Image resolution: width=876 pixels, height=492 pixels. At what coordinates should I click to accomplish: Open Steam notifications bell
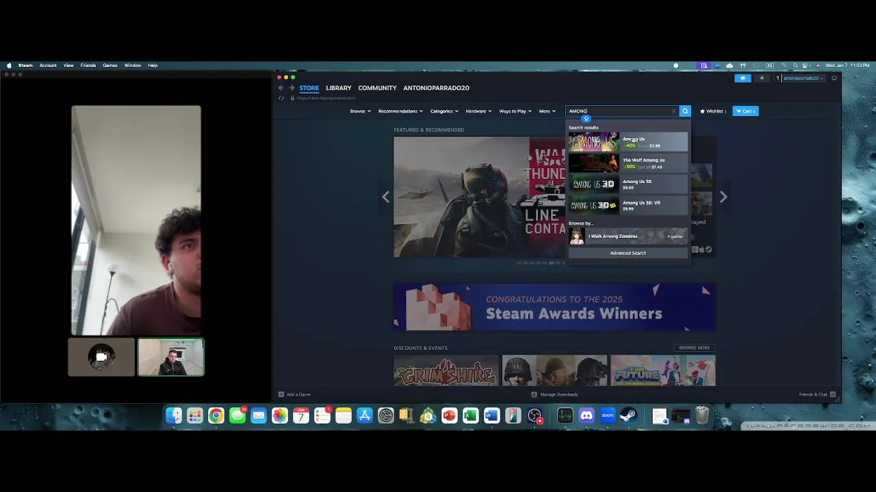pyautogui.click(x=762, y=78)
